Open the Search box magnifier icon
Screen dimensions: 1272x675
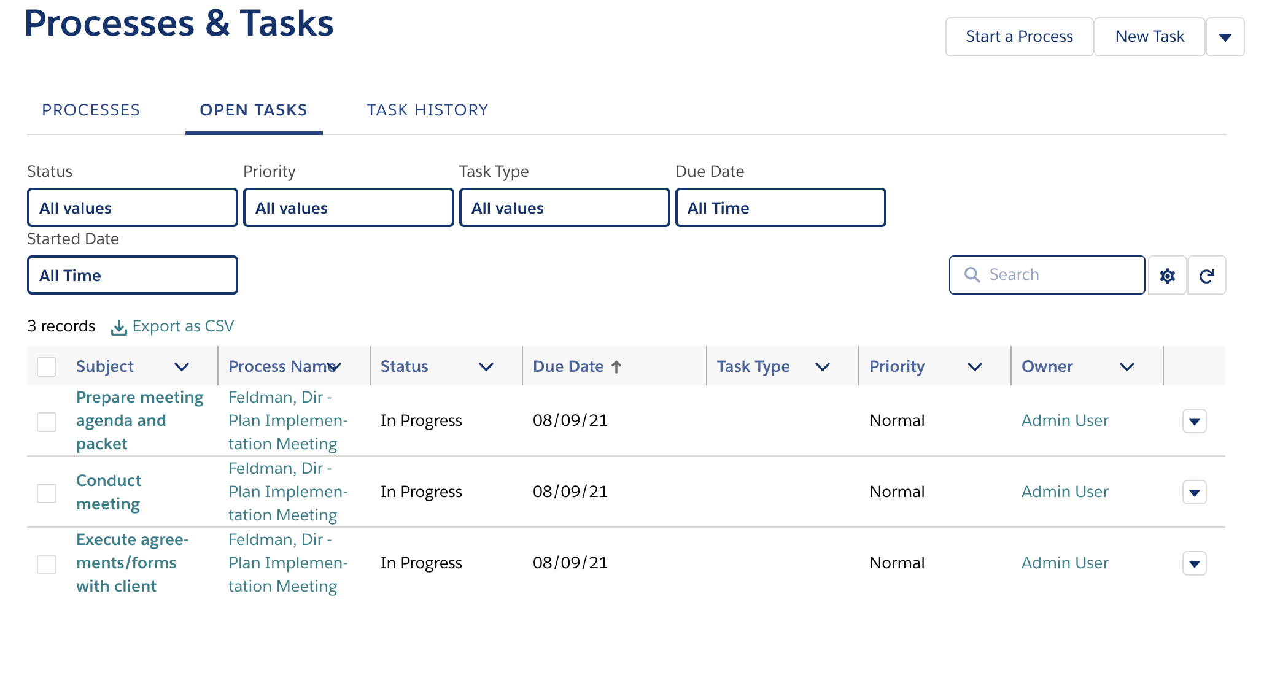coord(972,274)
